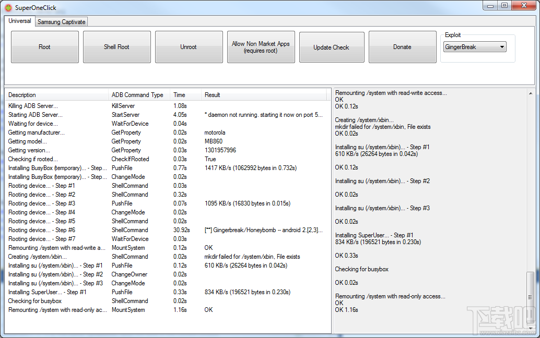The height and width of the screenshot is (338, 540).
Task: Switch to the Samsung Captivate tab
Action: pyautogui.click(x=61, y=22)
